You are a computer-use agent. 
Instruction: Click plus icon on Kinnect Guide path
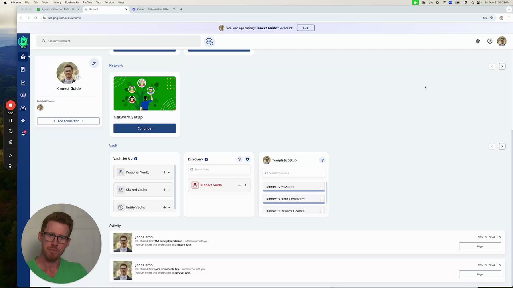click(x=240, y=185)
